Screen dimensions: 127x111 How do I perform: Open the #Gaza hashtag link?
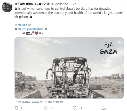23,25
